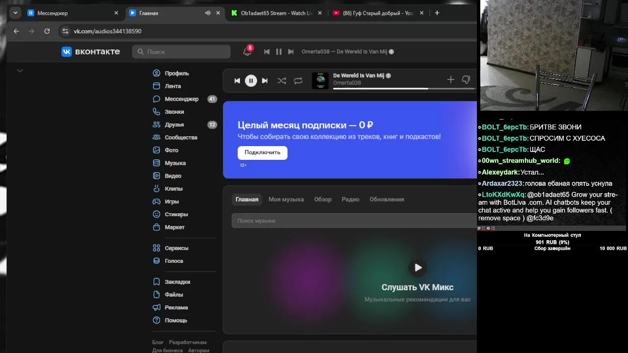Expand the chevron in left panel
Viewport: 628px width, 353px height.
tap(20, 71)
